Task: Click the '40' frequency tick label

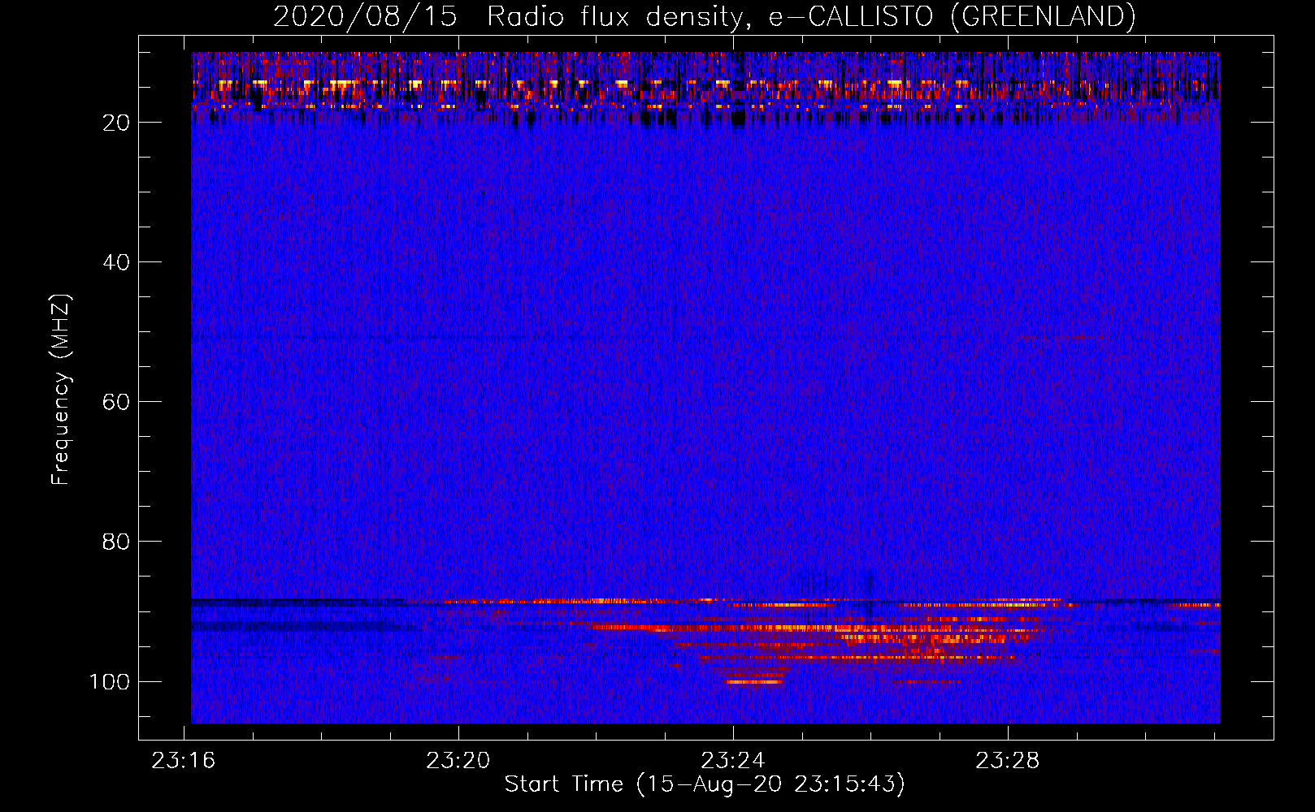Action: click(117, 262)
